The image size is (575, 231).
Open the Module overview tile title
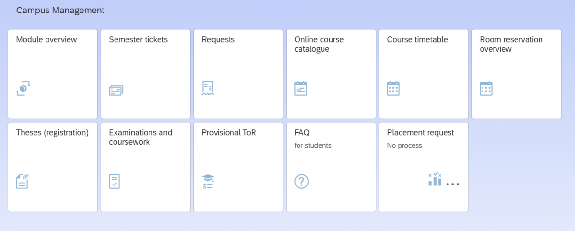click(46, 40)
